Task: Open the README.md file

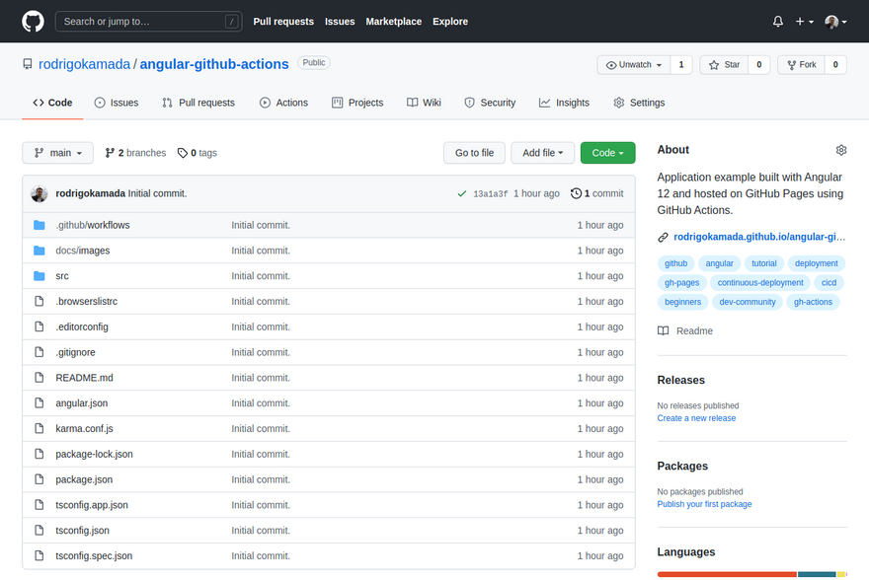Action: 84,378
